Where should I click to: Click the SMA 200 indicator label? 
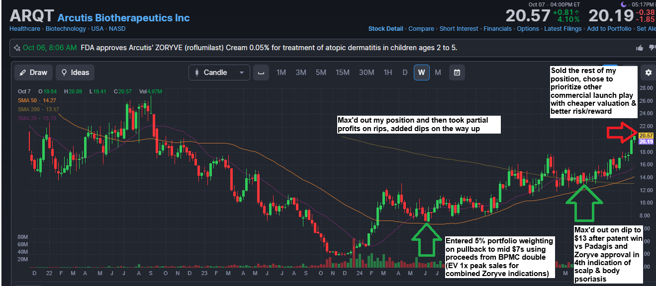point(39,109)
